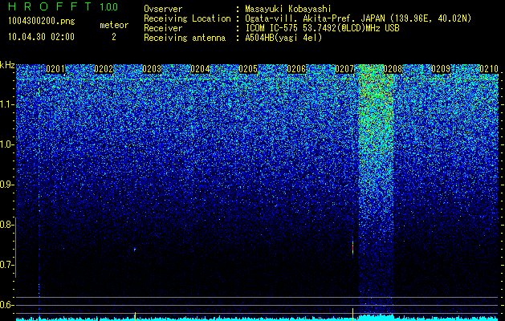Viewport: 505px width, 321px height.
Task: Select the filename 1004300200.png
Action: pyautogui.click(x=42, y=21)
